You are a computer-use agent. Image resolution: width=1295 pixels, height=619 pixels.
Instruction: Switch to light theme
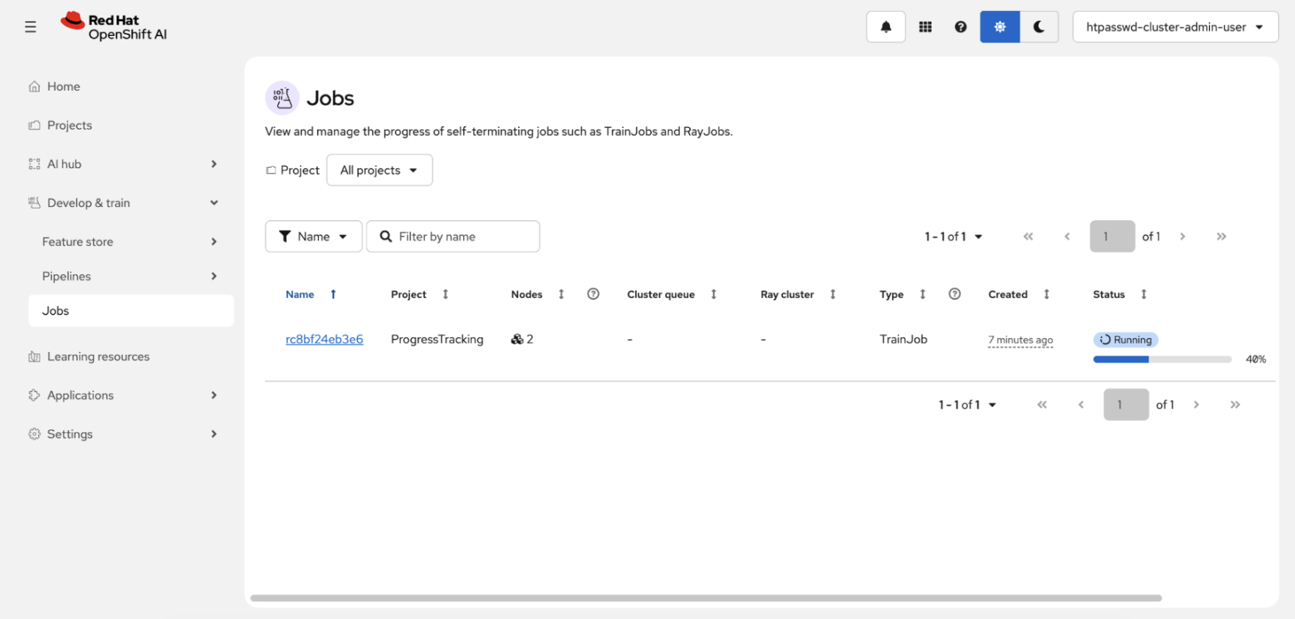point(1000,27)
